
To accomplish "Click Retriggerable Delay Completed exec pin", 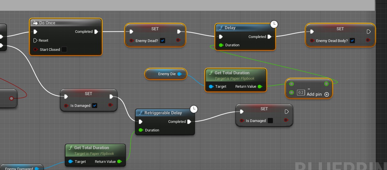I will coord(189,122).
